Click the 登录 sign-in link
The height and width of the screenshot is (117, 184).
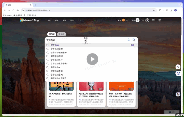[133, 20]
